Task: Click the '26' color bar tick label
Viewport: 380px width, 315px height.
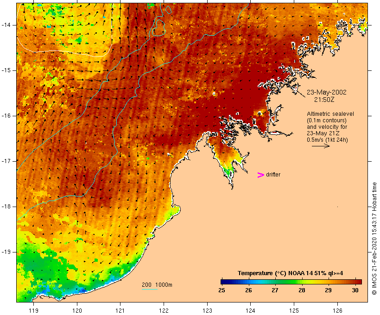Action: pyautogui.click(x=248, y=290)
